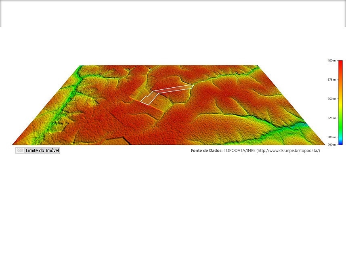Select the 290 m elevation label

tap(331, 144)
